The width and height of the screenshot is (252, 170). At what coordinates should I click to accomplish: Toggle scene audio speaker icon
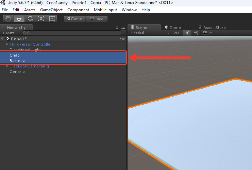[x=196, y=33]
